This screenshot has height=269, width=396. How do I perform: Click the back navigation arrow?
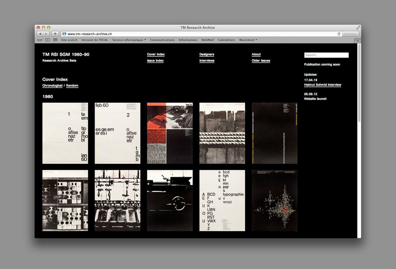pyautogui.click(x=40, y=34)
